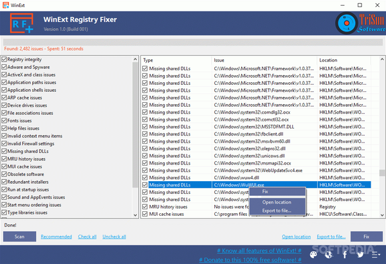Open the globe language icon in footer

coord(329,254)
